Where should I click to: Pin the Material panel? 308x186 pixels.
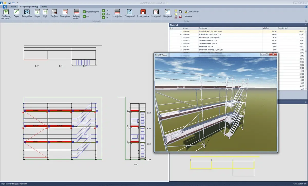click(306, 25)
